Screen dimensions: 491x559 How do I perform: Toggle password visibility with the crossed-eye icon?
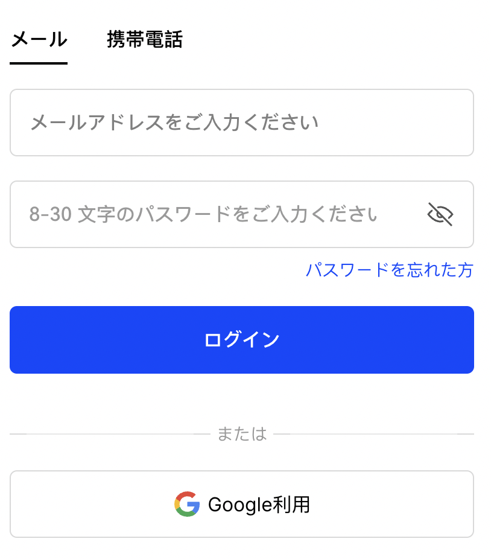point(440,214)
